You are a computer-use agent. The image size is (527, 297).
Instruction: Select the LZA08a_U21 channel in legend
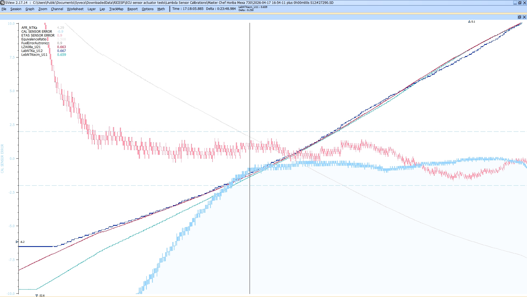pos(31,47)
